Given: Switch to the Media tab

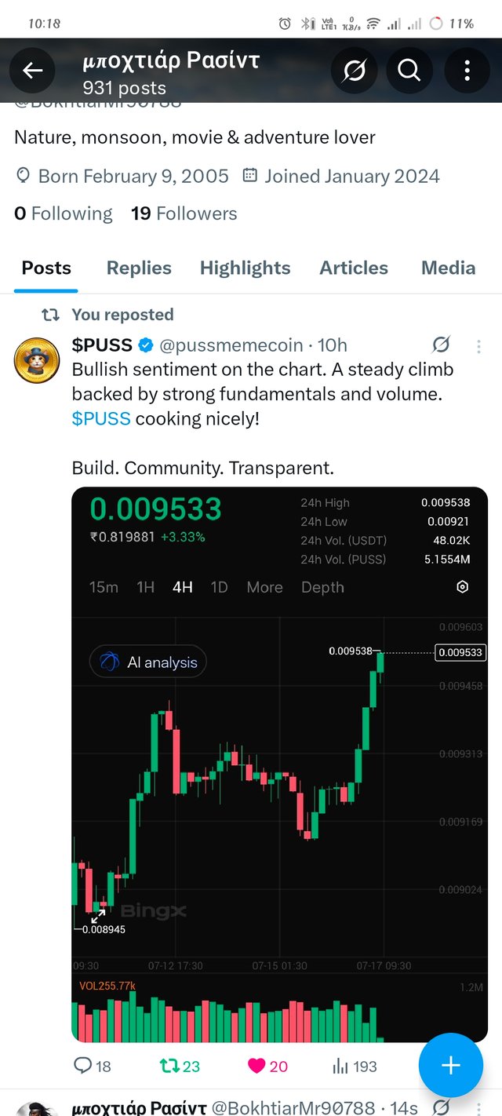Looking at the screenshot, I should coord(448,268).
